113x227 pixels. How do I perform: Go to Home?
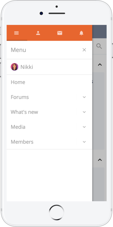[18, 82]
